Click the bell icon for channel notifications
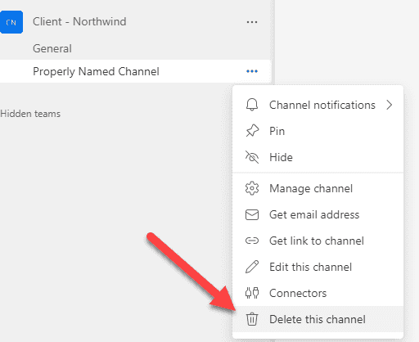Image resolution: width=419 pixels, height=342 pixels. 252,105
